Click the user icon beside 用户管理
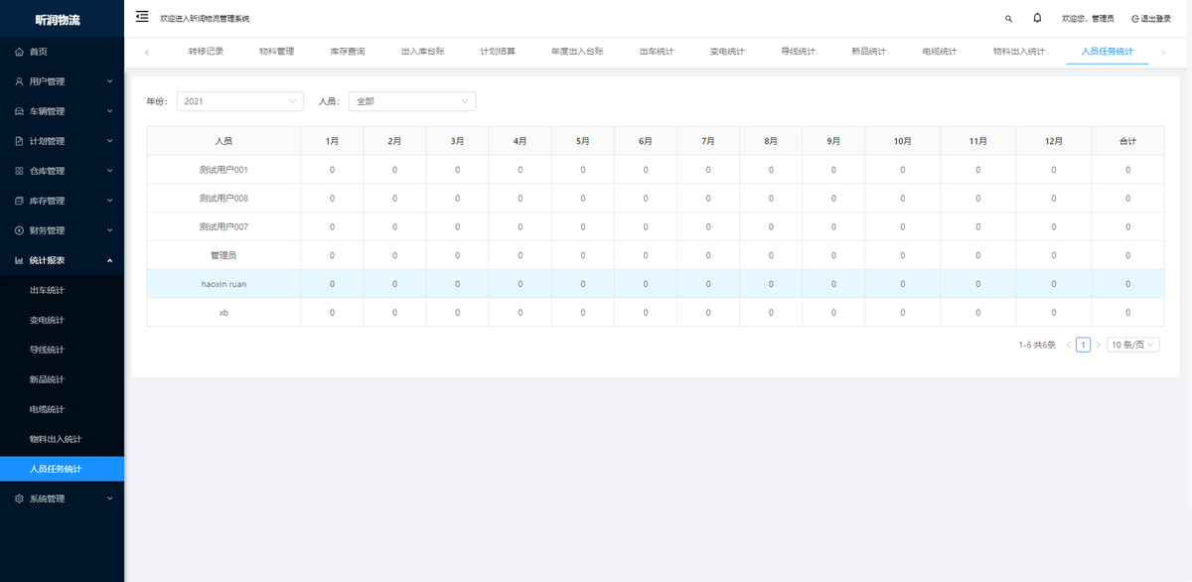 (19, 81)
